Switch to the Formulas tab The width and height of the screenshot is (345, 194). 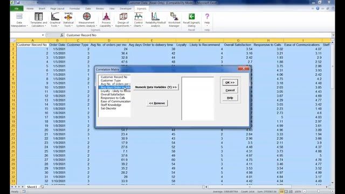click(x=74, y=9)
